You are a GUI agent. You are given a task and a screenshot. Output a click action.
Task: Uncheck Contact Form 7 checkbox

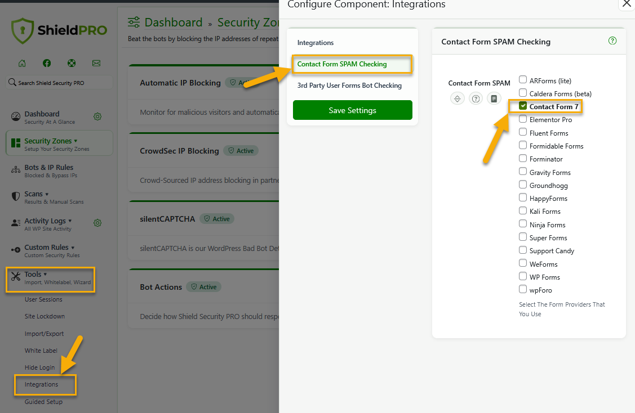523,106
